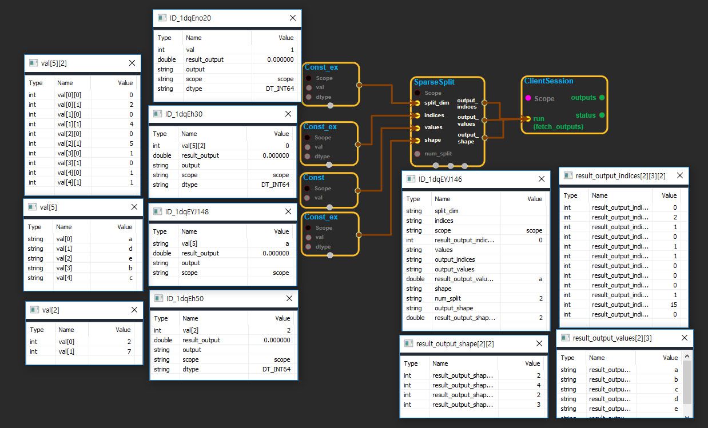Select the dtype row in ID_1dqEh50 table
708x428 pixels.
(223, 369)
